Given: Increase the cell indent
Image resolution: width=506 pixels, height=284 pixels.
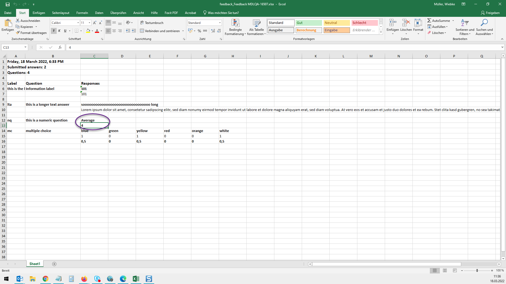Looking at the screenshot, I should (134, 31).
